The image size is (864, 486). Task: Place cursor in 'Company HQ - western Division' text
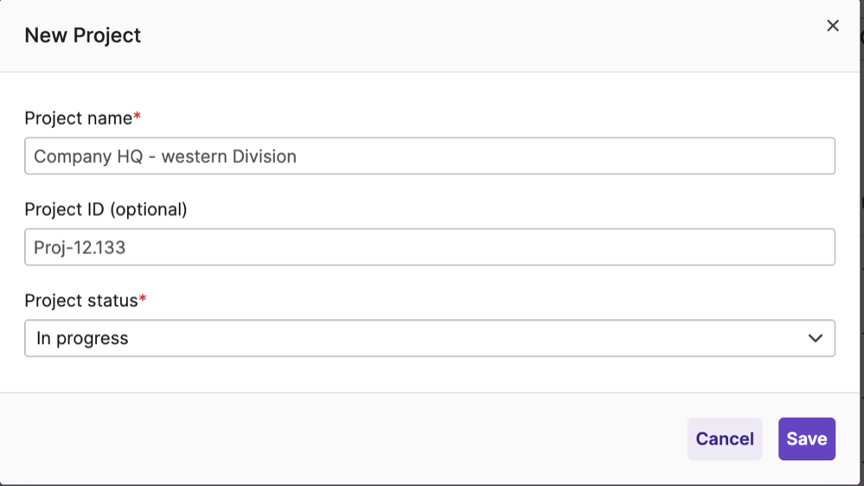tap(164, 157)
